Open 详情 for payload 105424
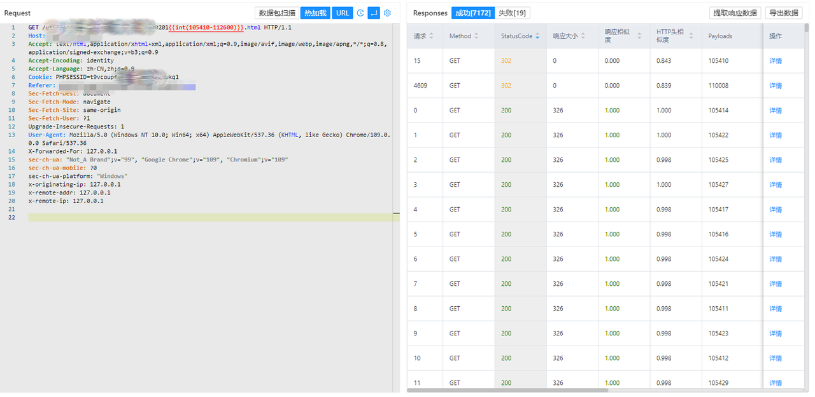Screen dimensions: 815x397 (776, 259)
